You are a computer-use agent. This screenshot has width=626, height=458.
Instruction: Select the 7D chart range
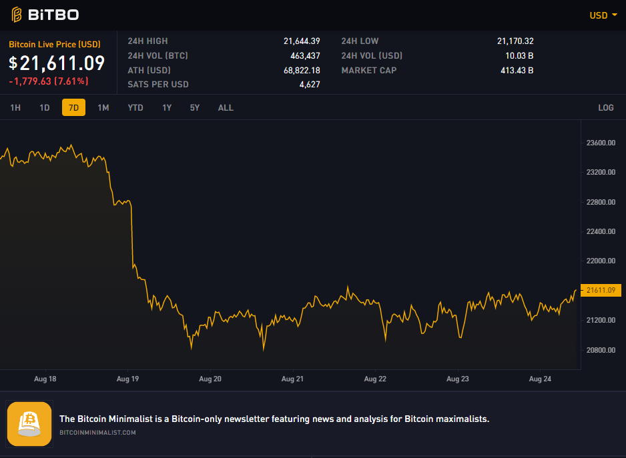click(74, 107)
